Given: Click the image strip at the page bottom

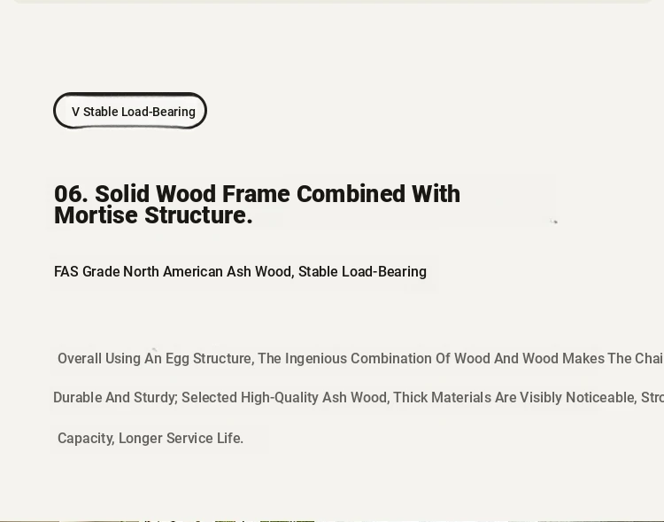Looking at the screenshot, I should point(332,520).
